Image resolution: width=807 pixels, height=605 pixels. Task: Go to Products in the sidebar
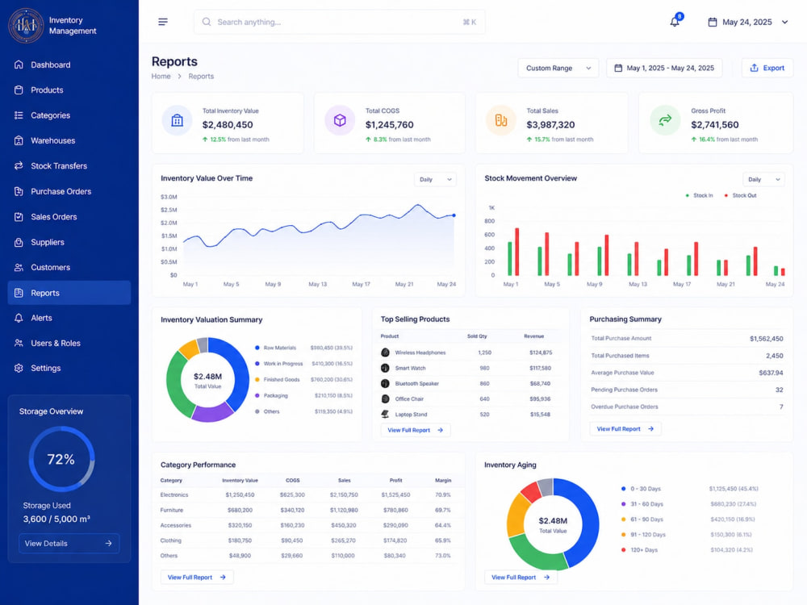[x=69, y=90]
